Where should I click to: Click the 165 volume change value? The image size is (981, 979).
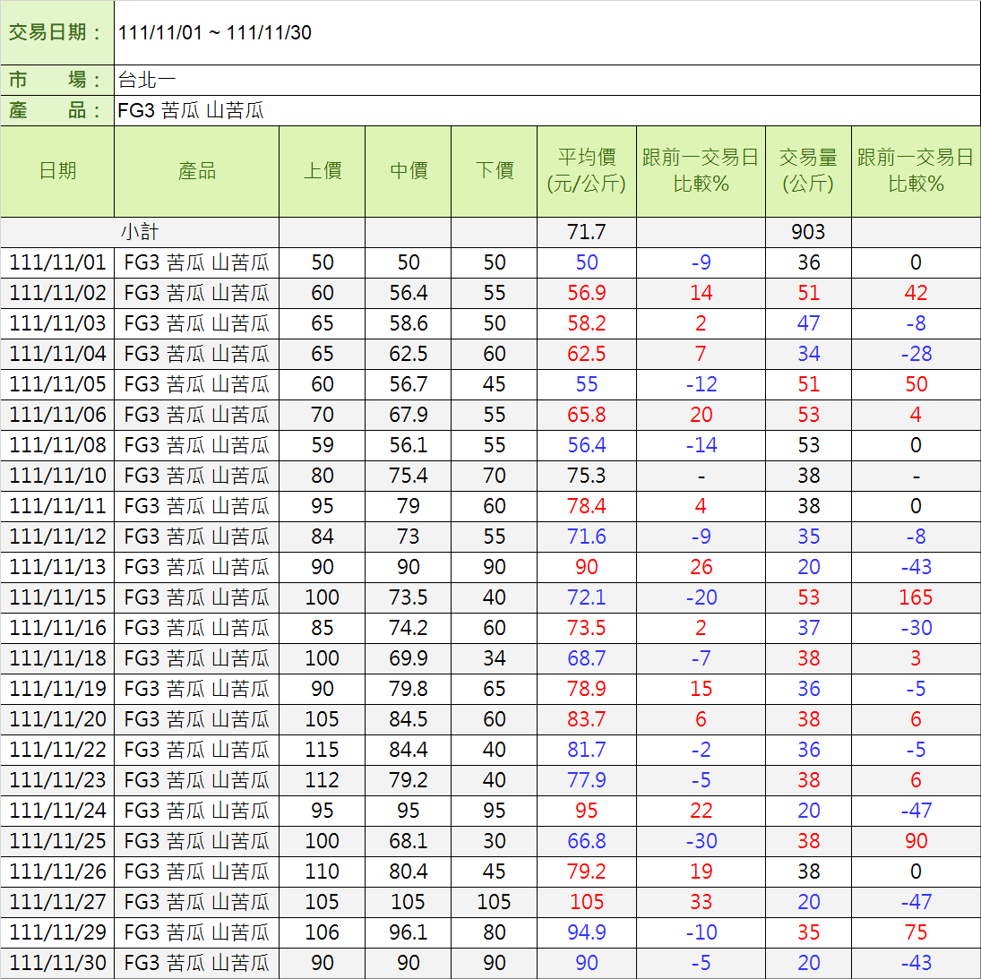916,597
